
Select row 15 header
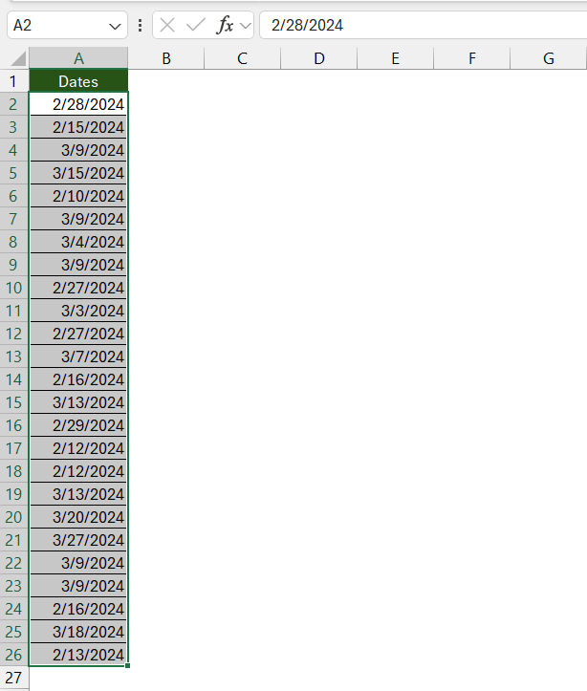pyautogui.click(x=13, y=402)
